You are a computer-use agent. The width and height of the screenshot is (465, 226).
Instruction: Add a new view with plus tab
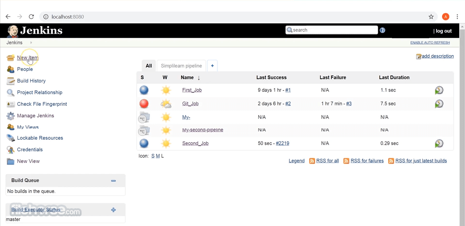tap(212, 66)
